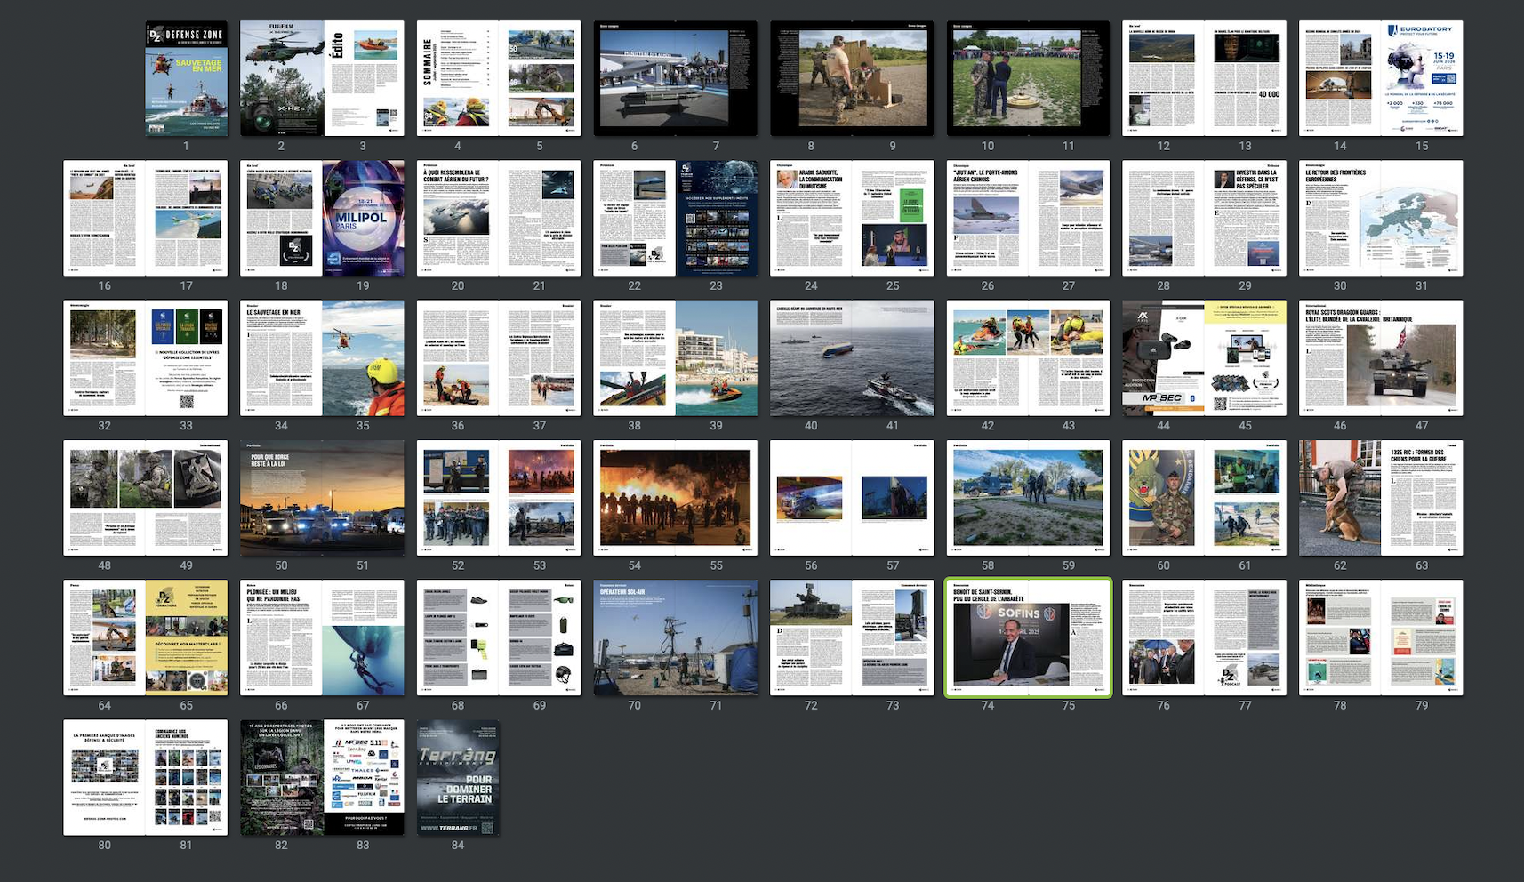Select 'À quoi ressemblera le combat aérien' page 20

[x=457, y=218]
